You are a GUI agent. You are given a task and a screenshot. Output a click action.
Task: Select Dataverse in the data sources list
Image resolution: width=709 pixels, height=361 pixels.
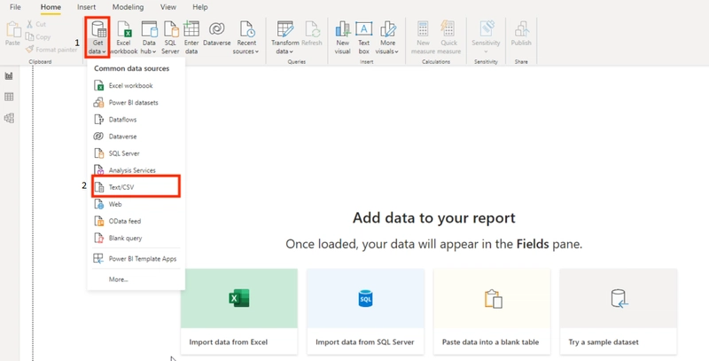click(136, 137)
